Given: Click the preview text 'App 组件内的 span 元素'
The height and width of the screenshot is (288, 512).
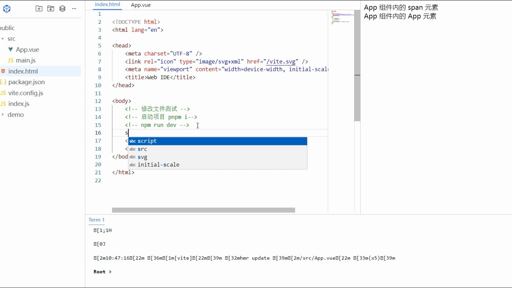Looking at the screenshot, I should [x=401, y=8].
